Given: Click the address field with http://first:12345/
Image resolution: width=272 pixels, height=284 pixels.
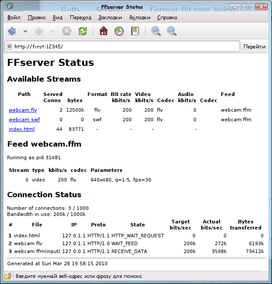Looking at the screenshot, I should pyautogui.click(x=122, y=46).
